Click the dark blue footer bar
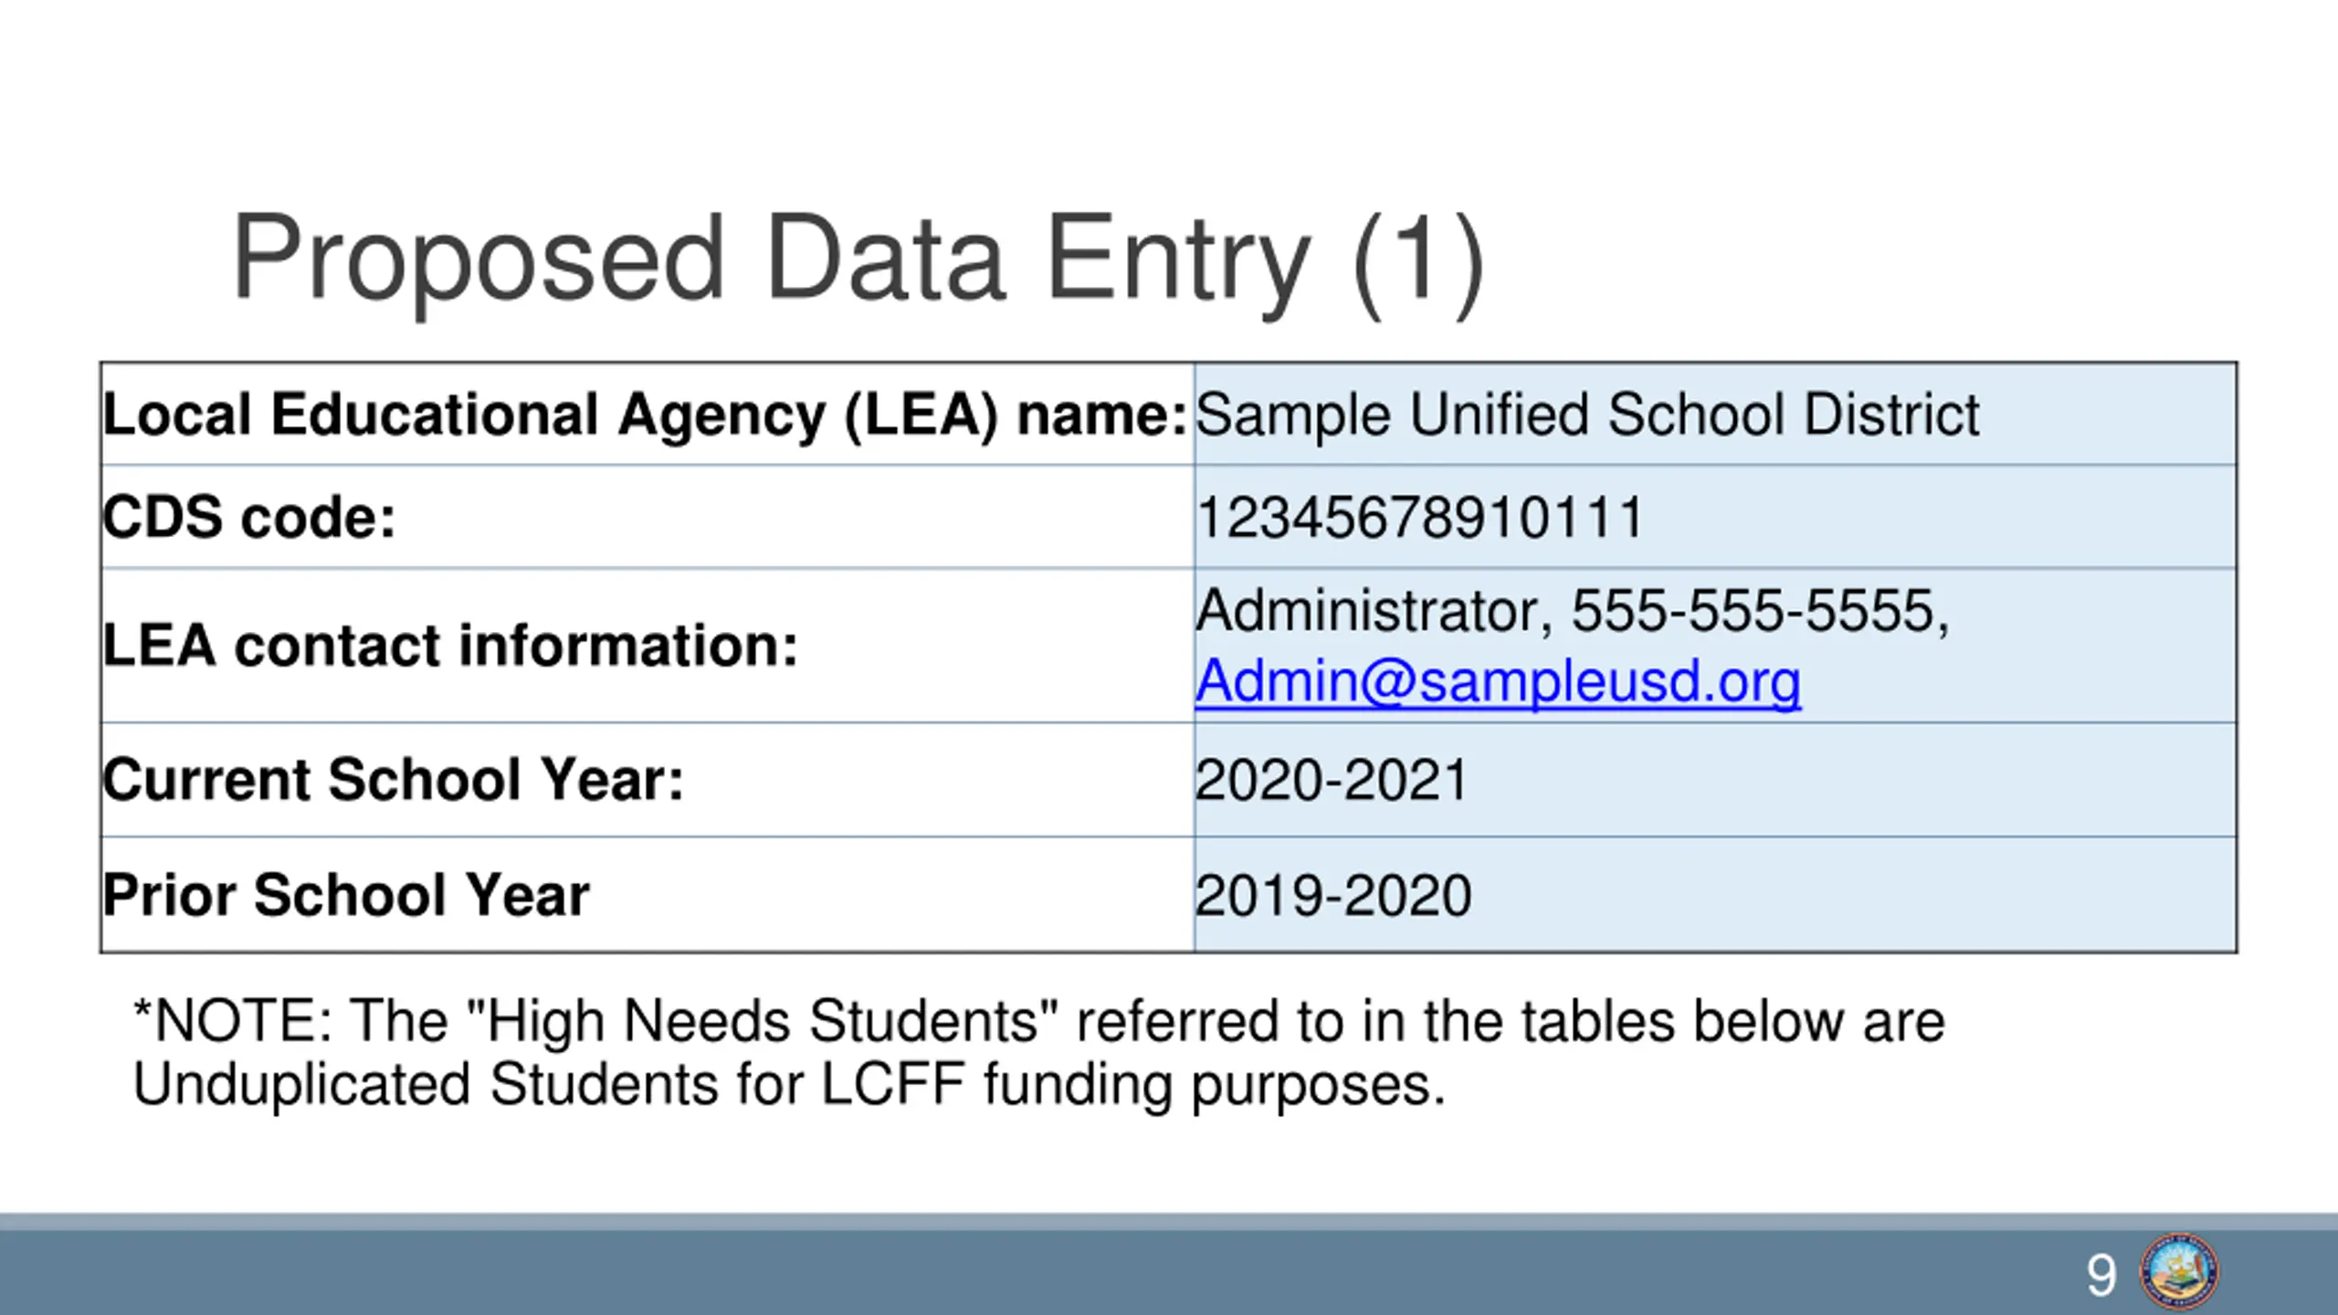 (1005, 1273)
